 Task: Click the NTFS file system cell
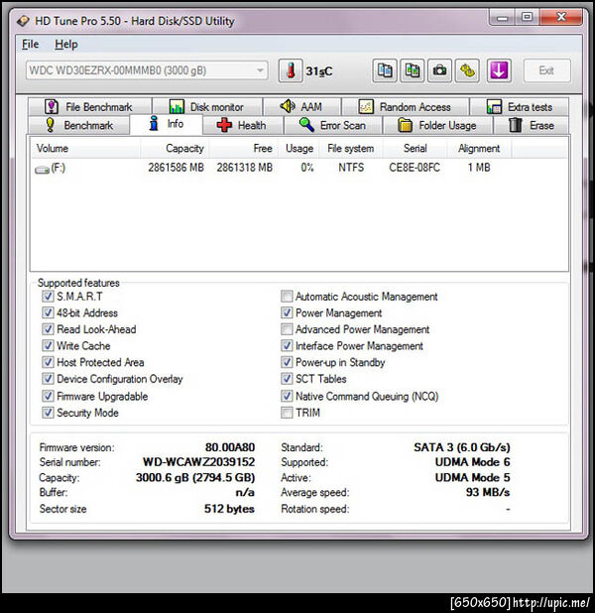(351, 168)
